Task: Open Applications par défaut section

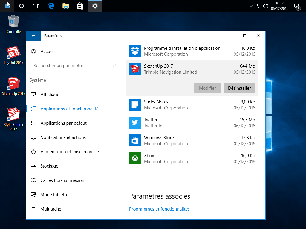Action: coord(63,123)
